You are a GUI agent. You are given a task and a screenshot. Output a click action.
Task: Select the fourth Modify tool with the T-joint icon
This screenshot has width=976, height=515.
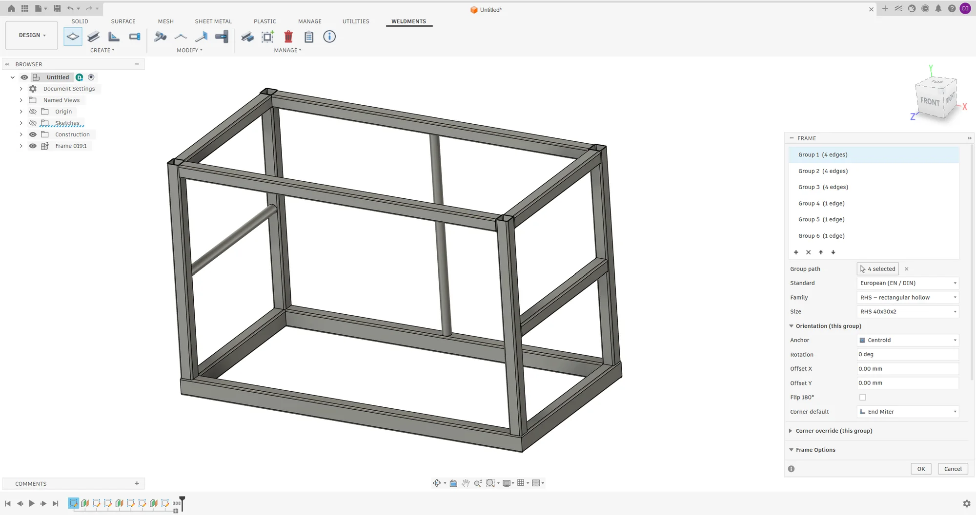222,37
